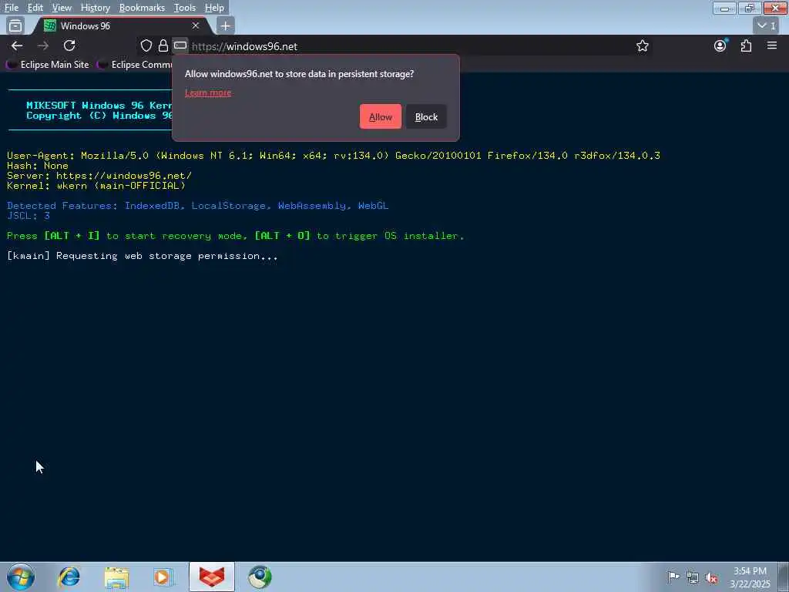Screen dimensions: 789x592
Task: Open the hamburger application menu
Action: click(x=772, y=45)
